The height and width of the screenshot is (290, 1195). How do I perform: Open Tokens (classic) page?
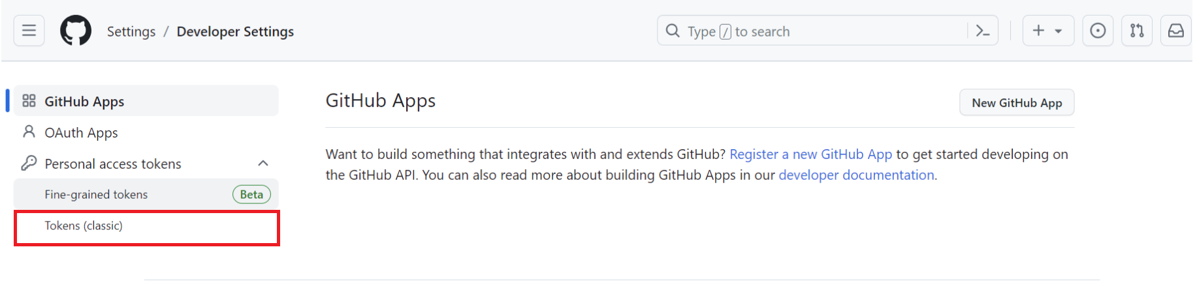[84, 226]
